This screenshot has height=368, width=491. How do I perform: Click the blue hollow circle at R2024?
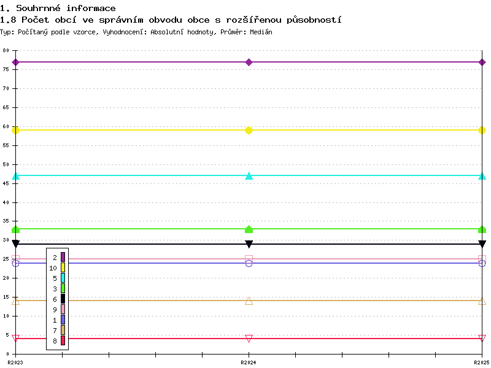tap(249, 264)
